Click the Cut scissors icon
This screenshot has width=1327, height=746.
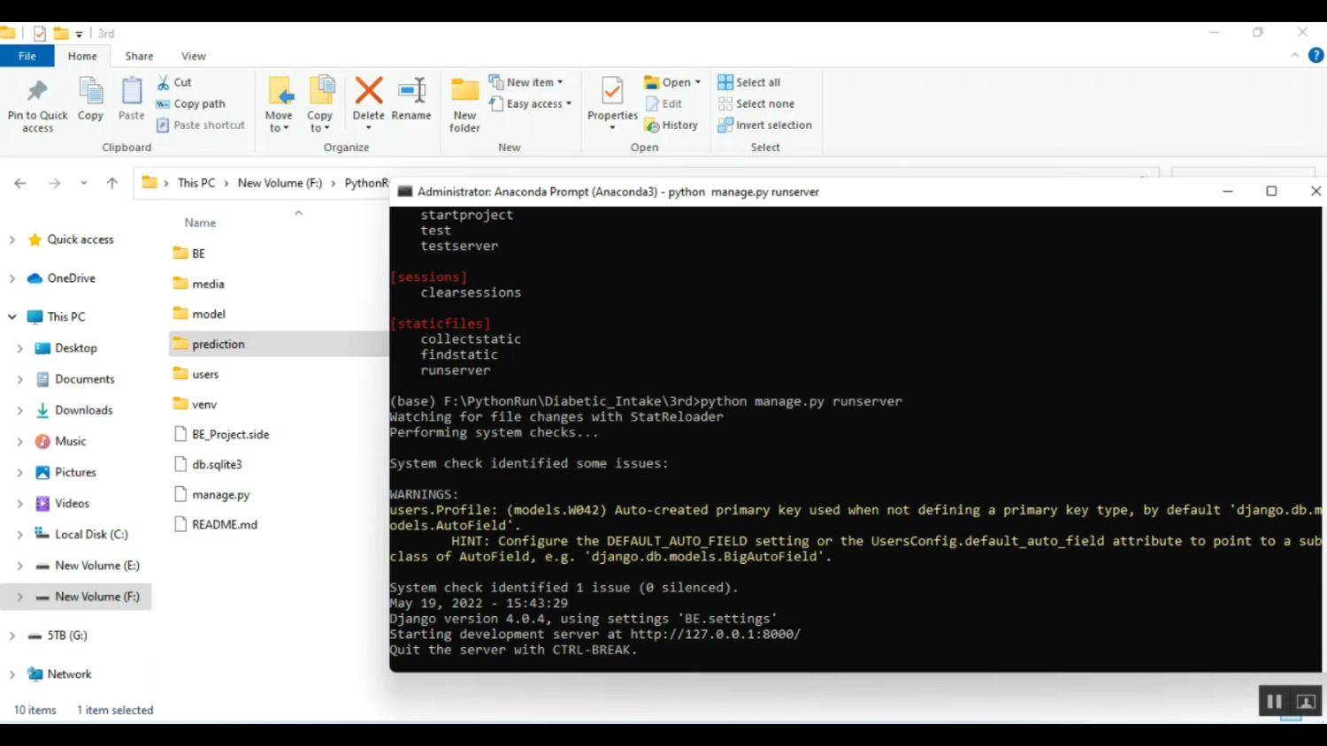click(164, 82)
